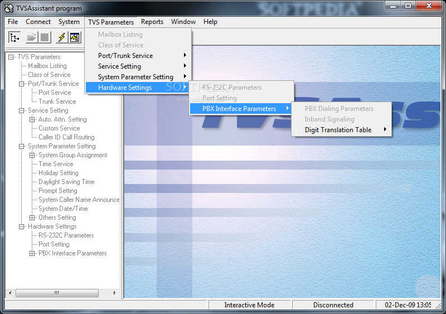
Task: Open the Port/Trunk Service submenu
Action: coord(138,56)
